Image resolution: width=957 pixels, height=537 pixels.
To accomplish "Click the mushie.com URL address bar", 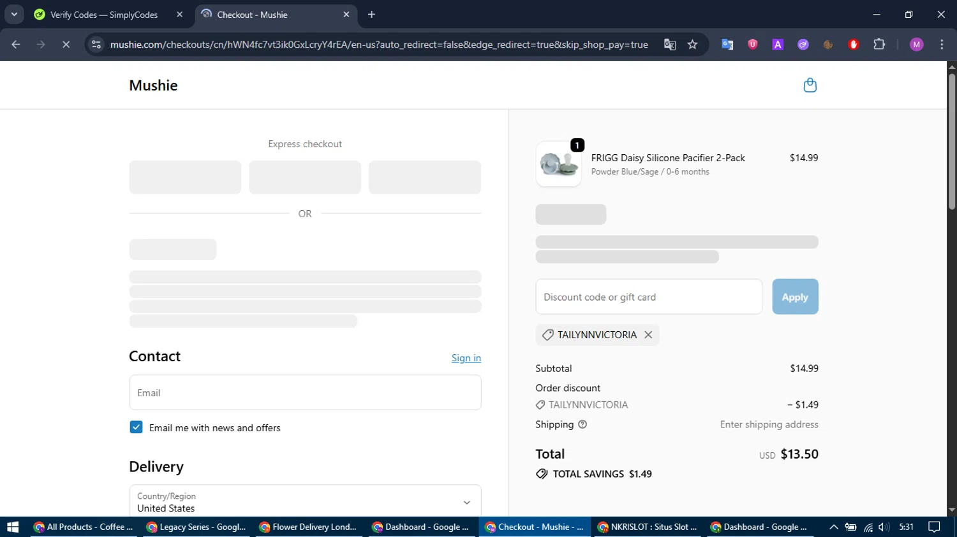I will click(379, 45).
